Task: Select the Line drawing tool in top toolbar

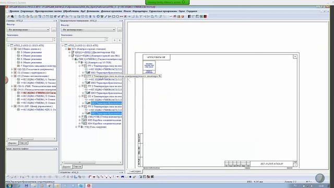Action: click(105, 16)
